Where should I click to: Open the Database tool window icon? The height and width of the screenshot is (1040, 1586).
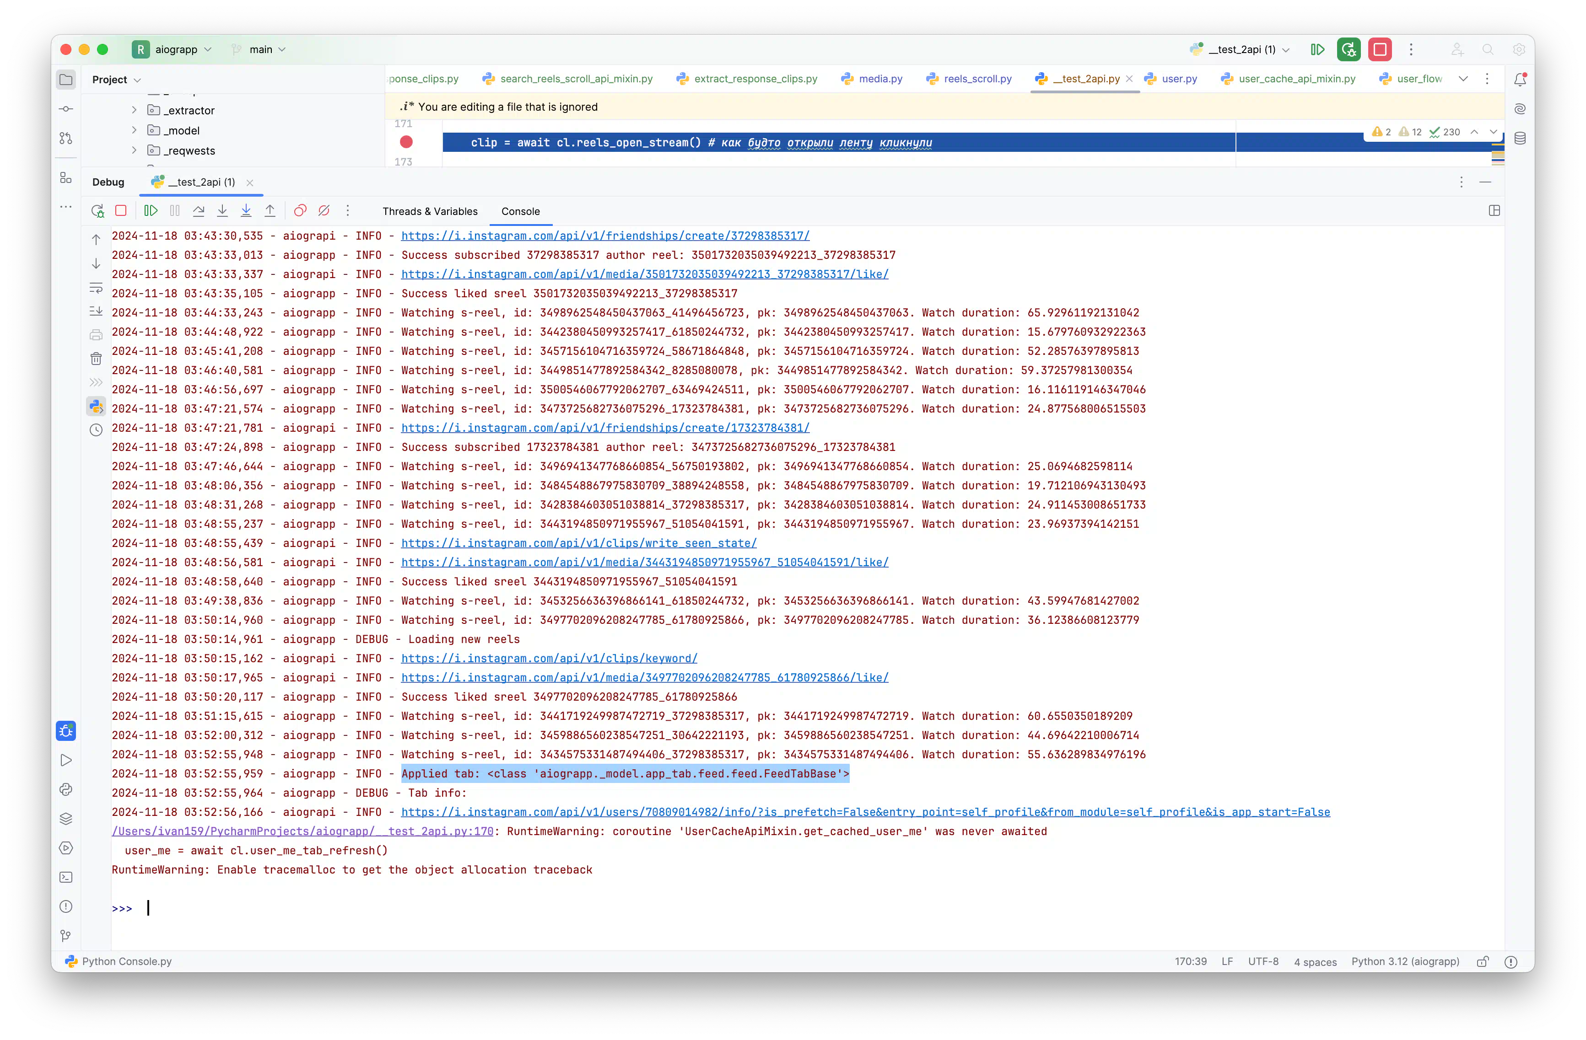(1520, 138)
